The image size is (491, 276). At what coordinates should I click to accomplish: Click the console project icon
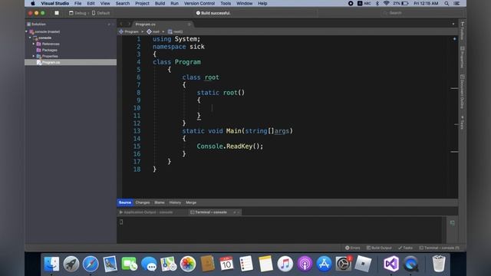(35, 38)
